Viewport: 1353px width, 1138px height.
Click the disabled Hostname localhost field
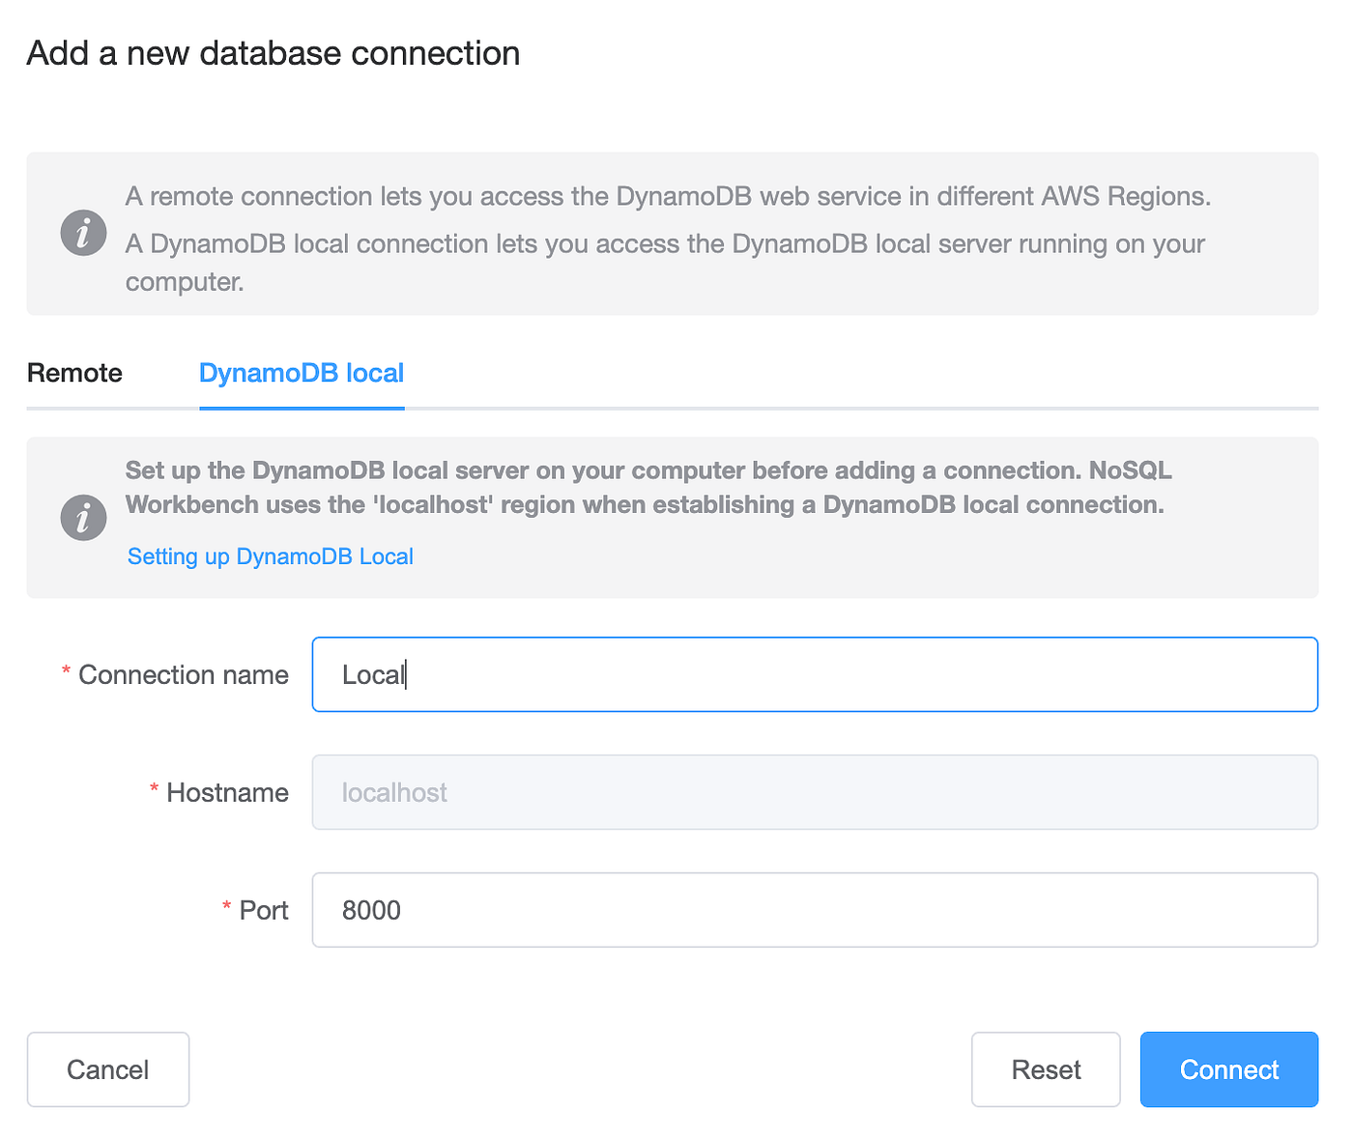814,792
